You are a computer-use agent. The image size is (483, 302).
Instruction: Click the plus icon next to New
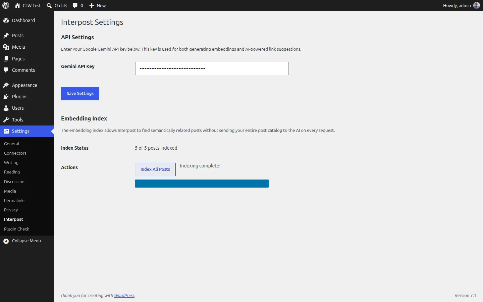92,5
